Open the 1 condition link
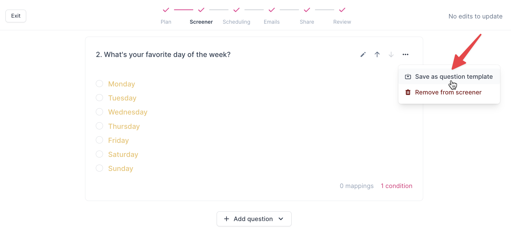 click(x=396, y=186)
